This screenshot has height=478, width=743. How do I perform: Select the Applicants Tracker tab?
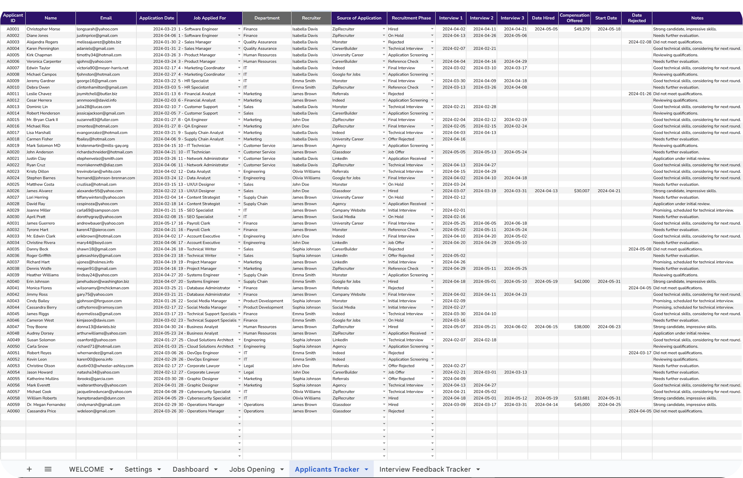327,469
